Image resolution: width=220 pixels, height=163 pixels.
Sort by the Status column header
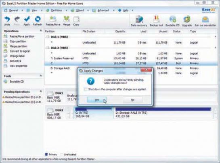pyautogui.click(x=177, y=31)
